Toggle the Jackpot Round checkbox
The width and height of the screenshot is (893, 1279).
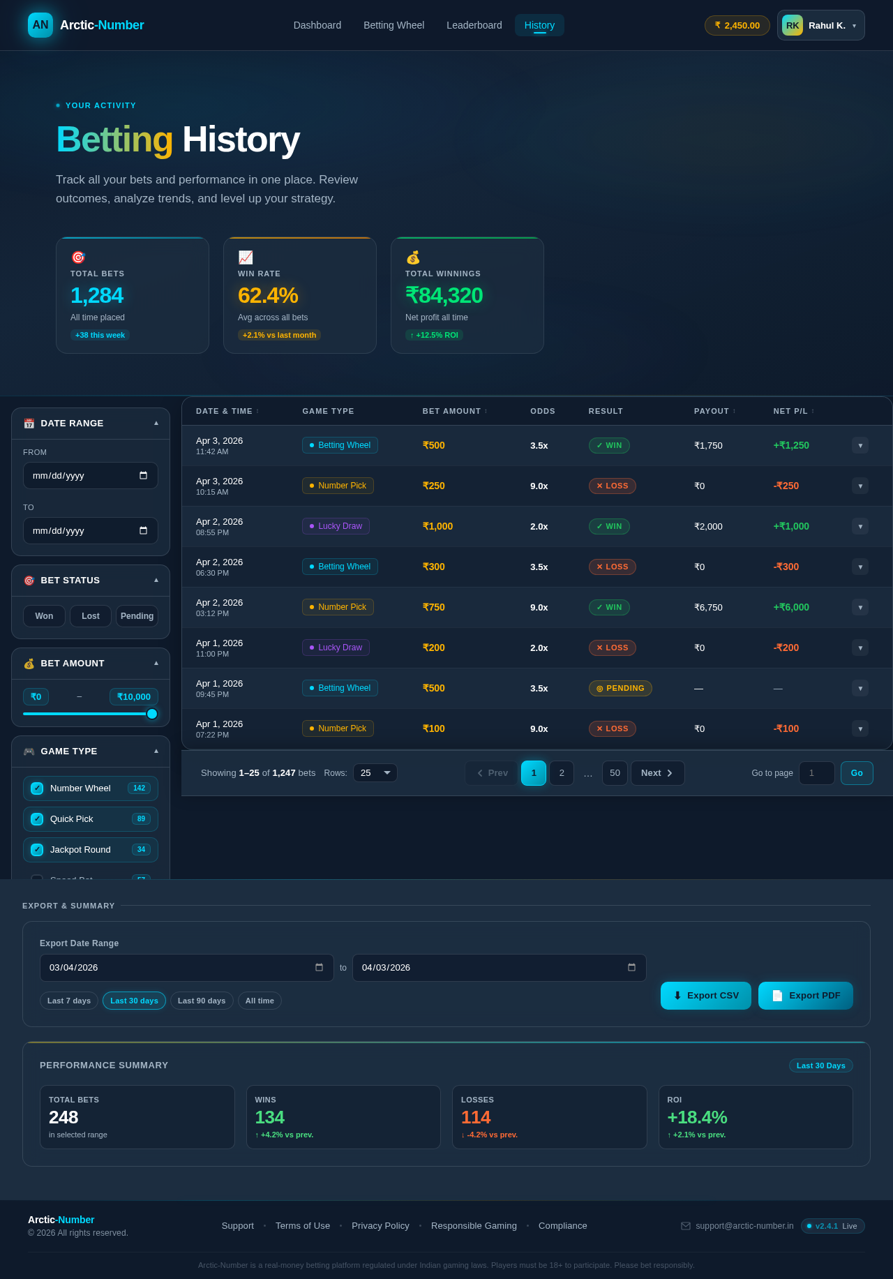37,850
